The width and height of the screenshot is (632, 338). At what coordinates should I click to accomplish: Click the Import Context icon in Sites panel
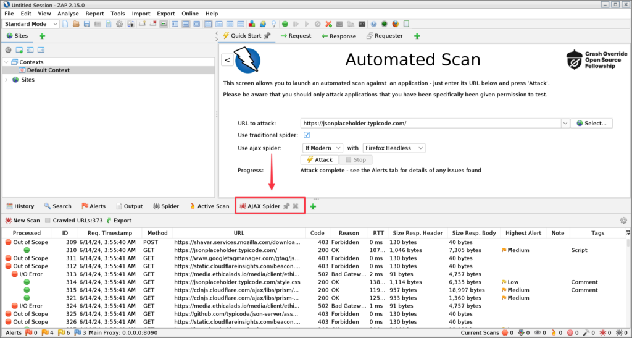pyautogui.click(x=30, y=50)
